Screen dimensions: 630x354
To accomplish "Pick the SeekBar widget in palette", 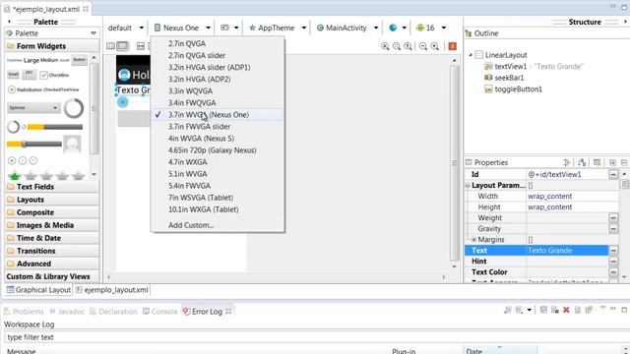I will click(34, 145).
